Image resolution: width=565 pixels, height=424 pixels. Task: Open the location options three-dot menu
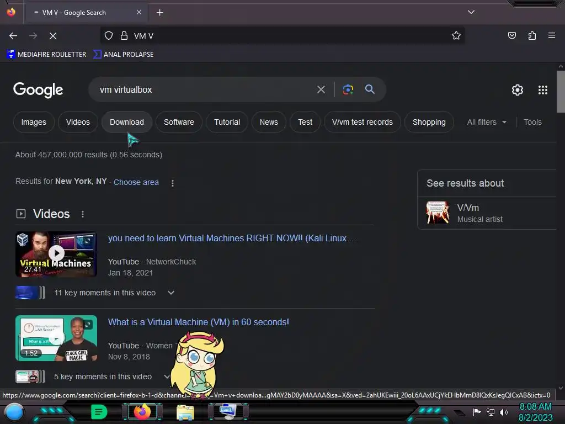[173, 183]
